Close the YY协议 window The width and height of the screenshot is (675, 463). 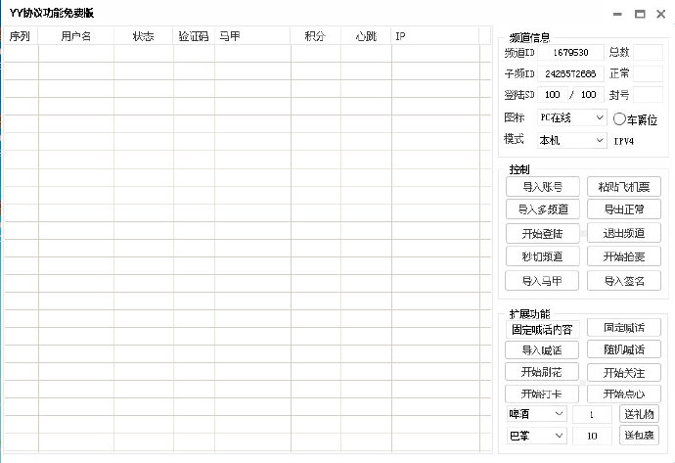[660, 15]
